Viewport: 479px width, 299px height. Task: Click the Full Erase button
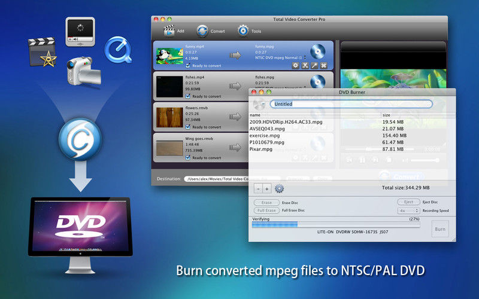coord(266,210)
